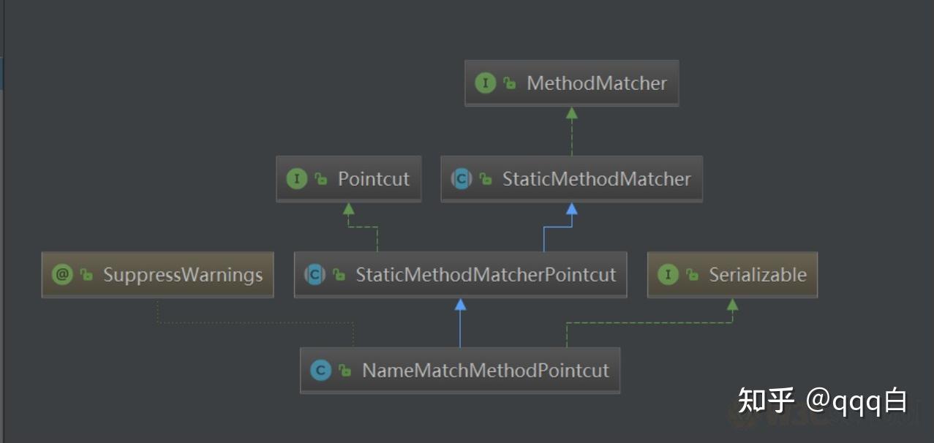This screenshot has width=934, height=443.
Task: Select the StaticMethodMatcher class label
Action: point(596,179)
